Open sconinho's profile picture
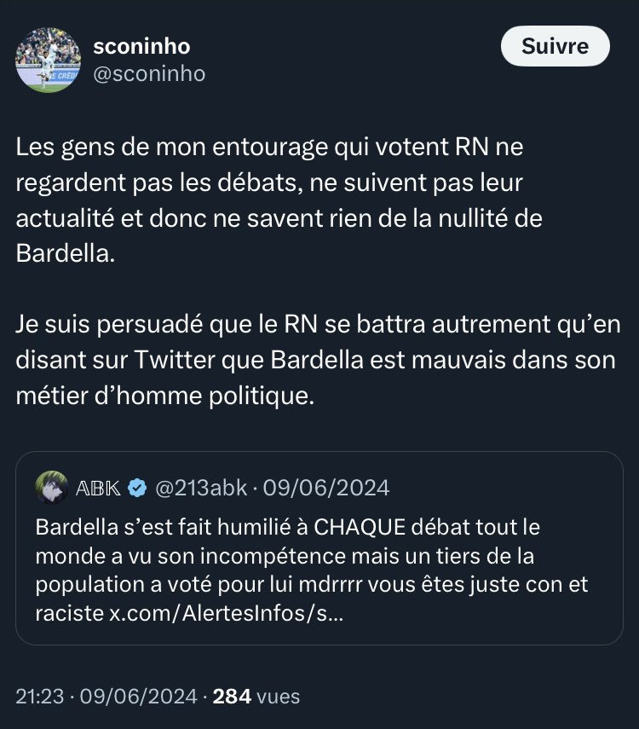Viewport: 639px width, 729px height. pos(49,60)
